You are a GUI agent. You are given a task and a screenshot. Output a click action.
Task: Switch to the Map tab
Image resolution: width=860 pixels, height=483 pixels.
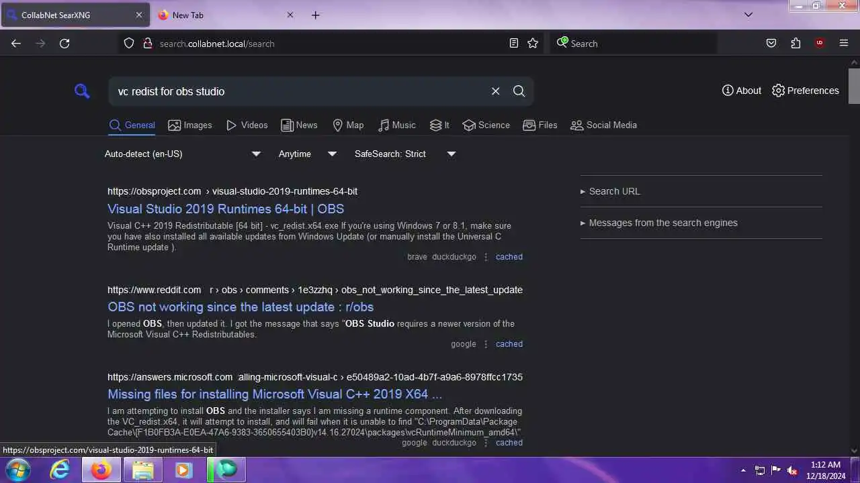coord(348,125)
